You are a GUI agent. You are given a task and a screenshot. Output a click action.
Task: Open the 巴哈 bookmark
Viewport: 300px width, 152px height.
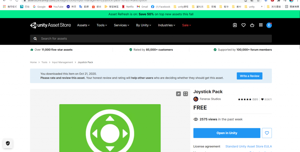point(25,7)
